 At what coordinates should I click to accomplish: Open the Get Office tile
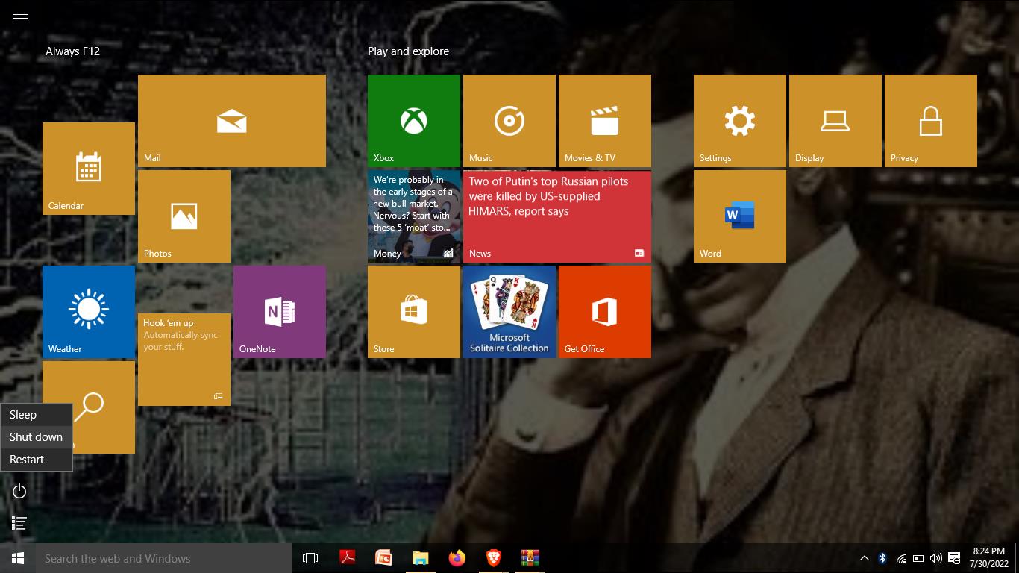[x=605, y=312]
